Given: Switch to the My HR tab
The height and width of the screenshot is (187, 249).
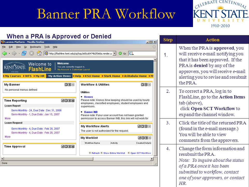Looking at the screenshot, I should pyautogui.click(x=39, y=76).
